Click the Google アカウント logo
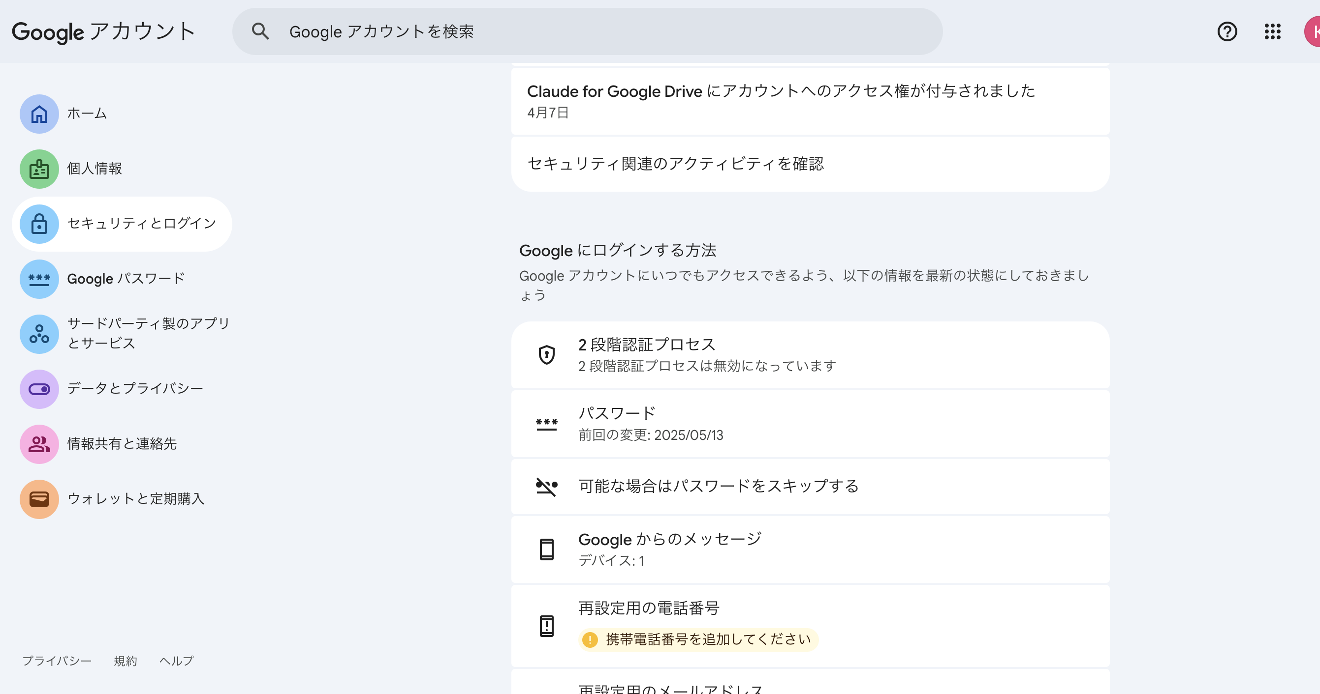The height and width of the screenshot is (694, 1320). click(x=103, y=32)
